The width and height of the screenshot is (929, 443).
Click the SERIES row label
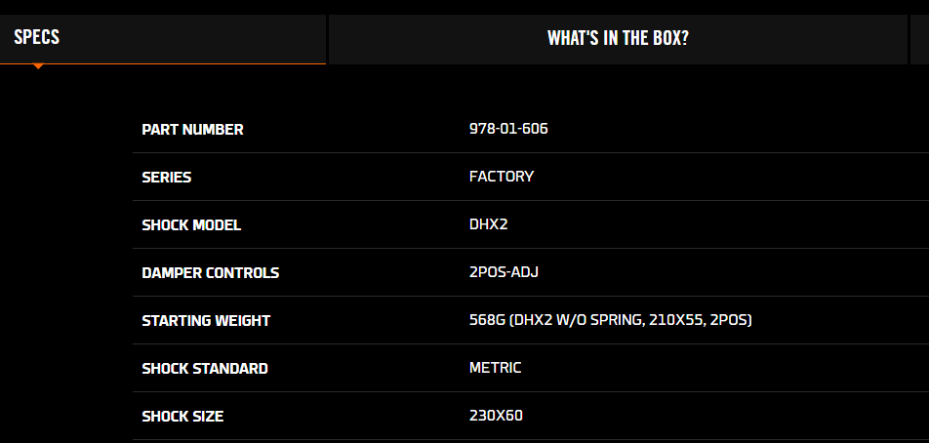click(167, 178)
